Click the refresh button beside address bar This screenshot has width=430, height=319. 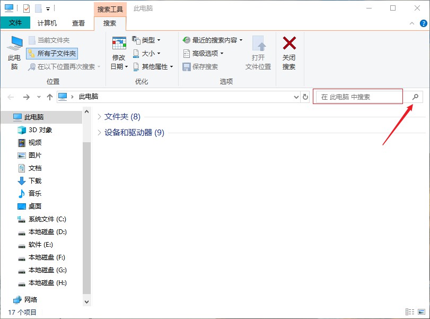pos(305,97)
